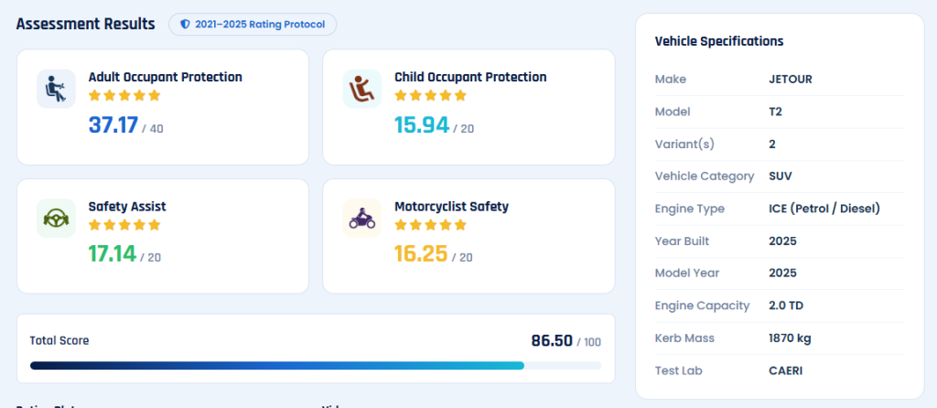The height and width of the screenshot is (408, 937).
Task: Select the 17.14 Safety Assist score
Action: (113, 254)
